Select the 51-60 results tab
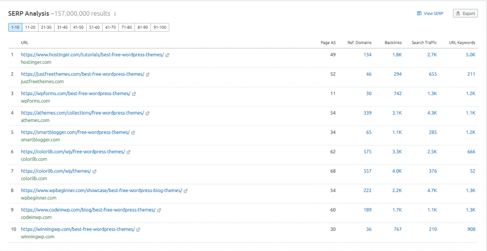487x251 pixels. point(94,28)
